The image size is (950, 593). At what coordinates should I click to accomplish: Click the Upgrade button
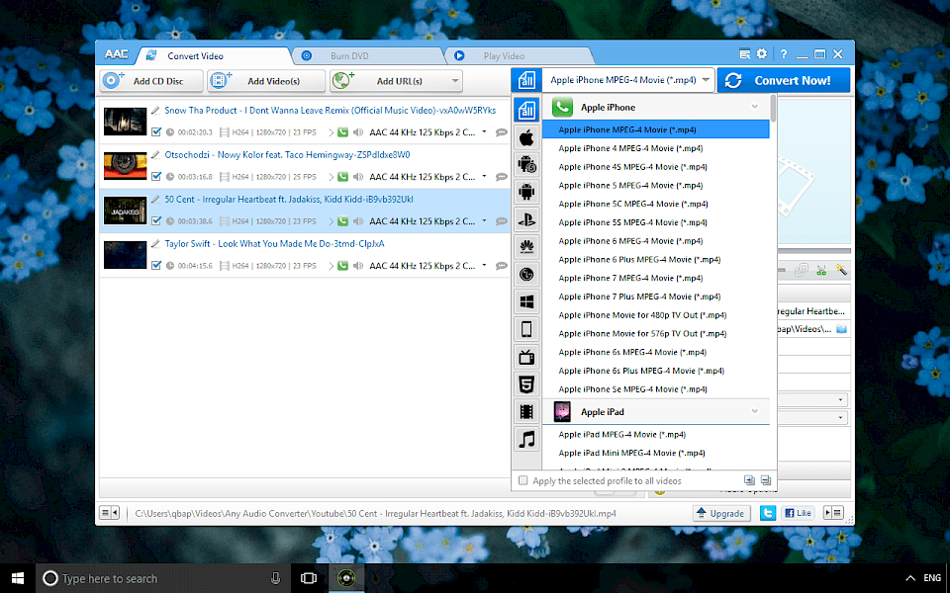pos(721,513)
